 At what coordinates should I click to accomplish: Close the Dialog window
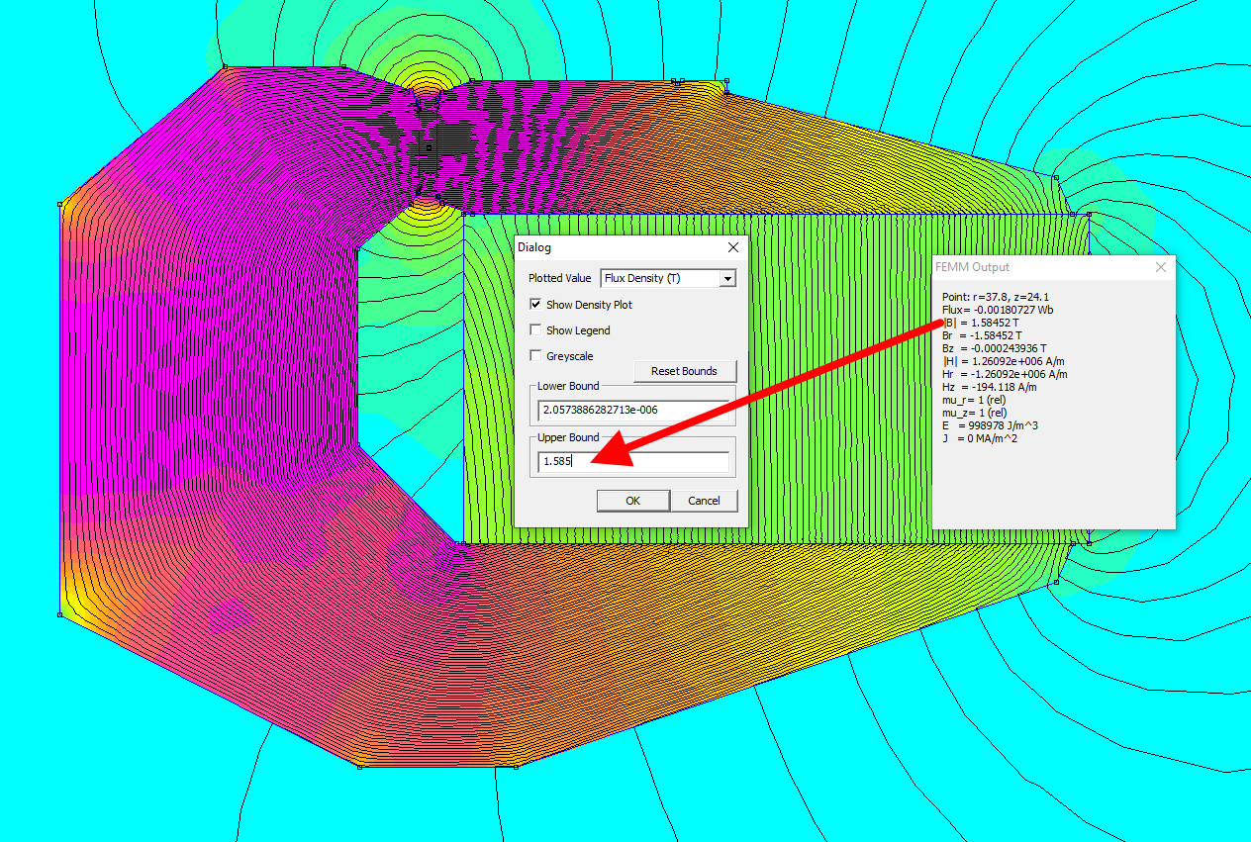732,247
